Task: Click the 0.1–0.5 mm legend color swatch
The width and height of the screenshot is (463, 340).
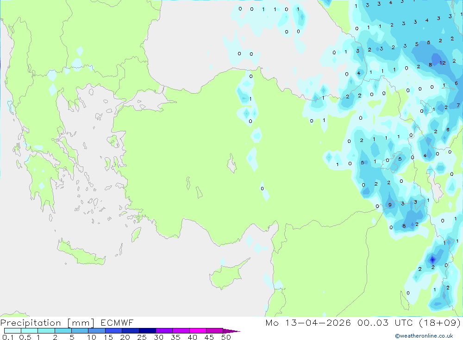Action: point(13,331)
